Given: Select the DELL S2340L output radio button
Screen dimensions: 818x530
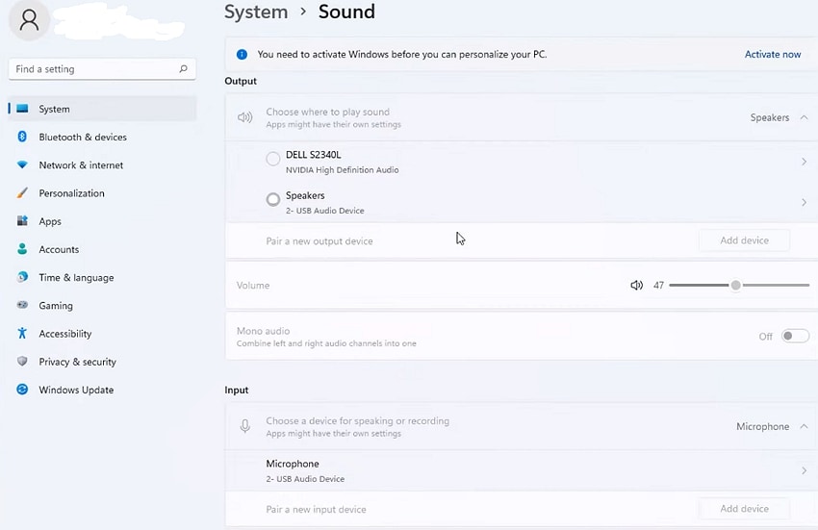Looking at the screenshot, I should pos(273,159).
